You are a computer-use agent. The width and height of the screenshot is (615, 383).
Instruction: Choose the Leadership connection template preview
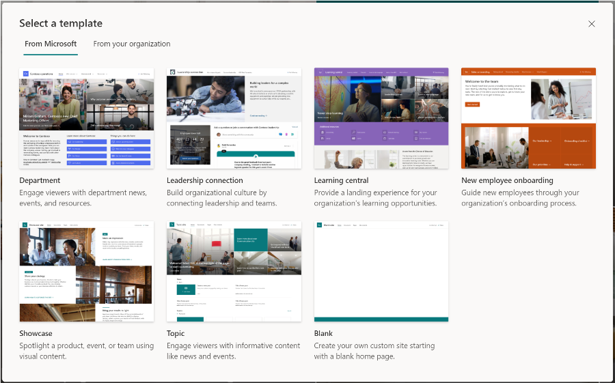point(234,118)
